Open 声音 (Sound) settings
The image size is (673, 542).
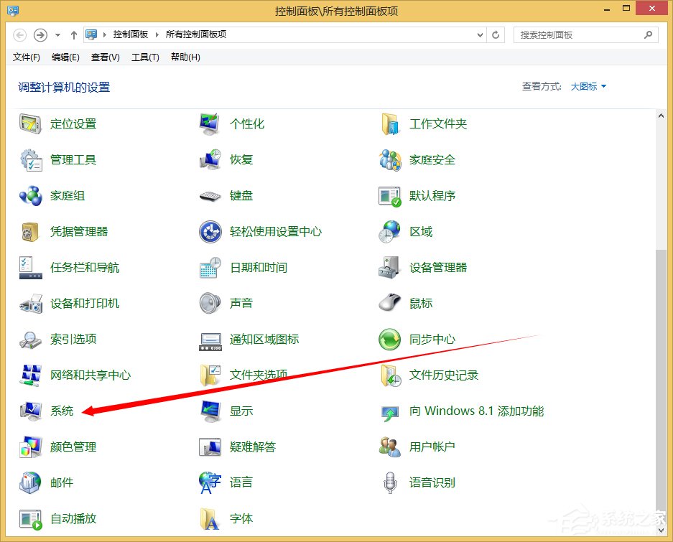click(241, 303)
